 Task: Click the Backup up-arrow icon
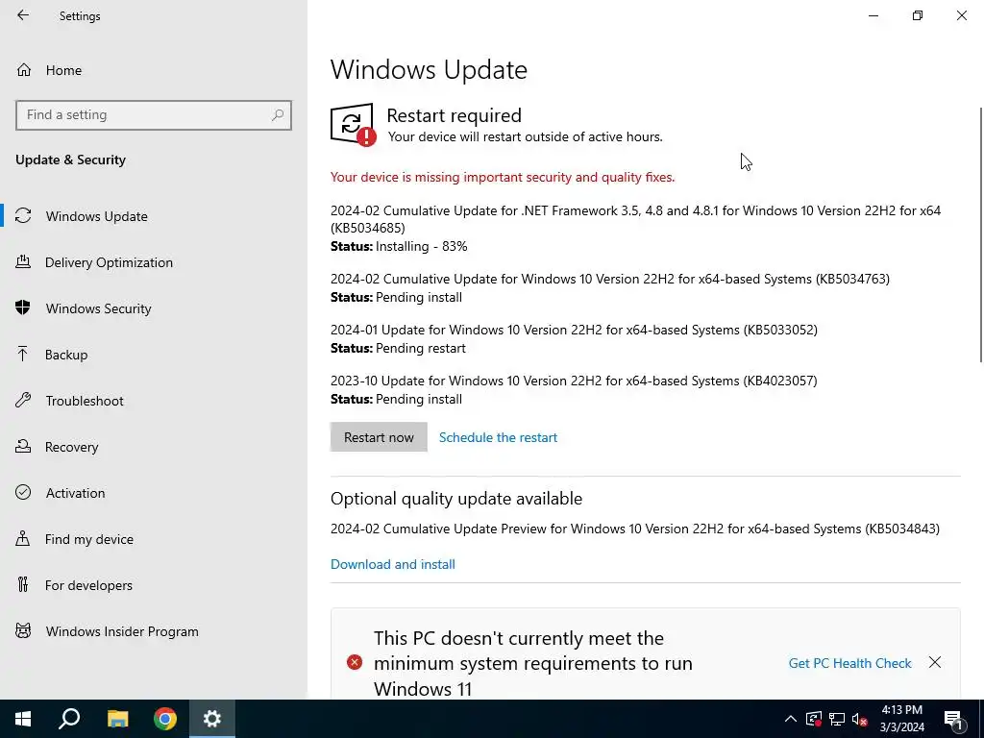tap(23, 354)
